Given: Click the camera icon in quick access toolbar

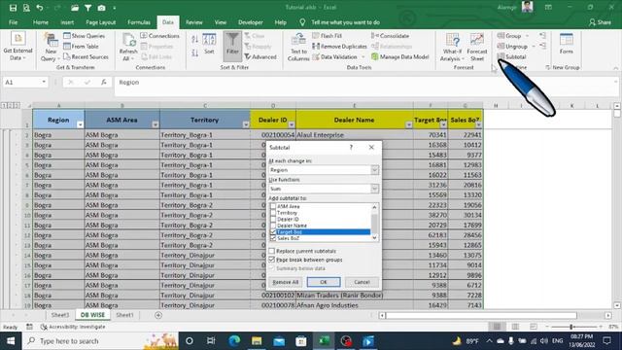Looking at the screenshot, I should pos(101,8).
